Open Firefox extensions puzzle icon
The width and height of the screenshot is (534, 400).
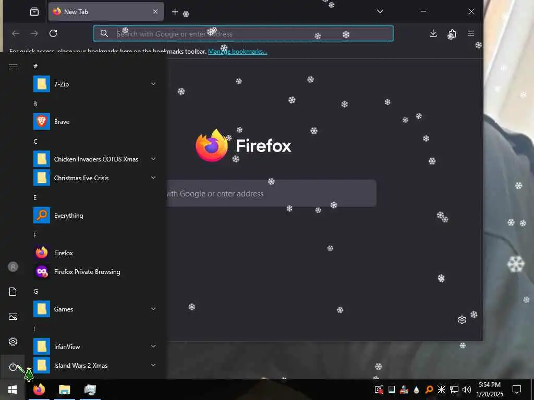tap(452, 33)
